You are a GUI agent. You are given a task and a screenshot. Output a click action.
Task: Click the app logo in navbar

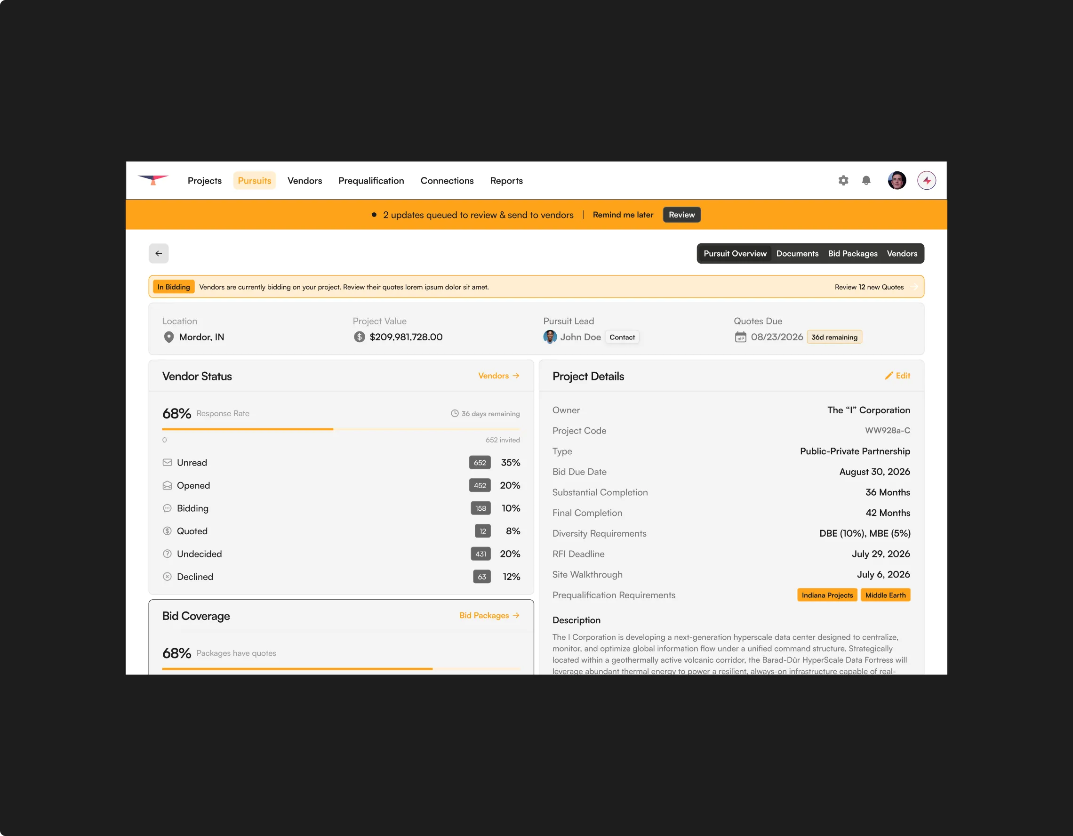pos(153,180)
